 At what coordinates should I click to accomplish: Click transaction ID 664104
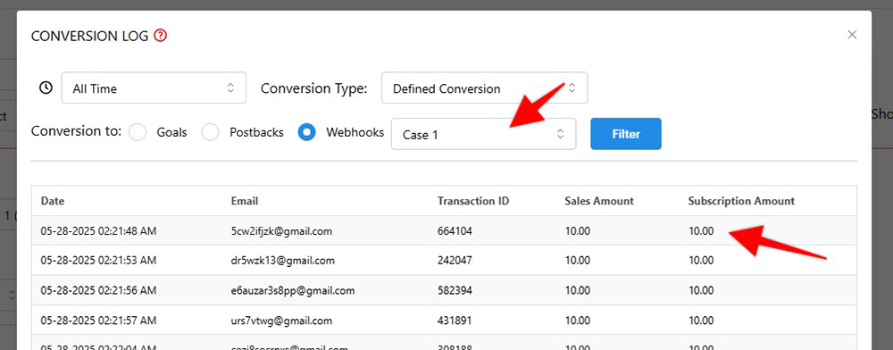point(455,231)
